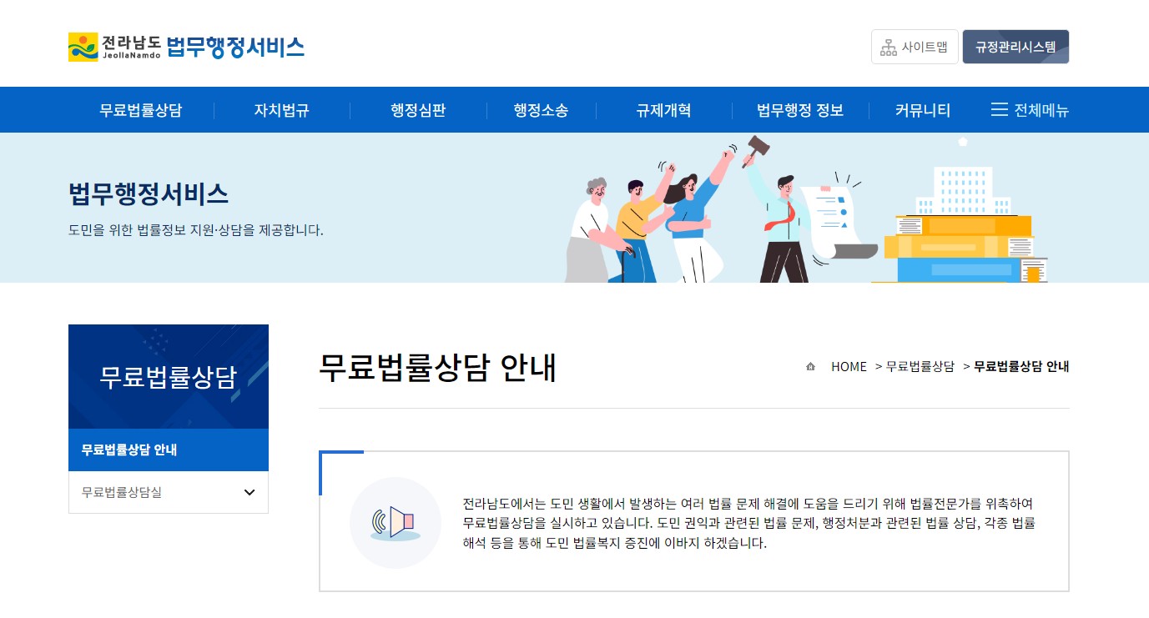
Task: Click the home icon in breadcrumb
Action: pos(810,367)
